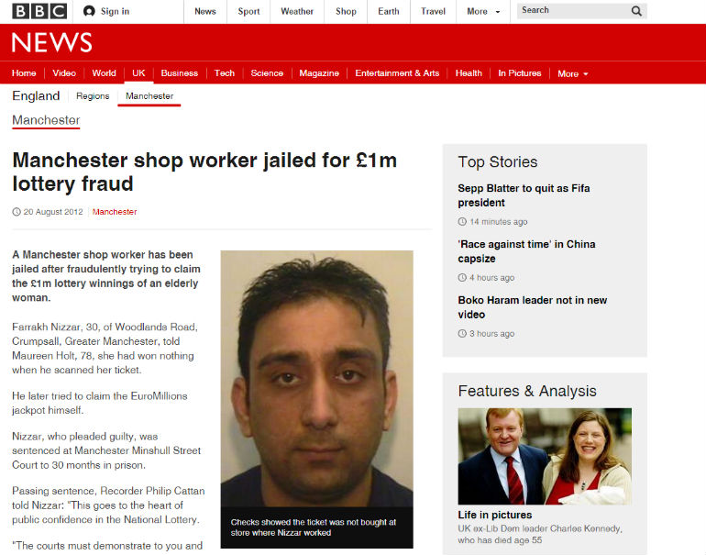Click clock icon beside 3 hours ago
The height and width of the screenshot is (555, 706).
(462, 333)
